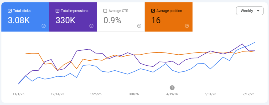Click the 11/1/25 date axis label
The height and width of the screenshot is (105, 269).
[19, 94]
